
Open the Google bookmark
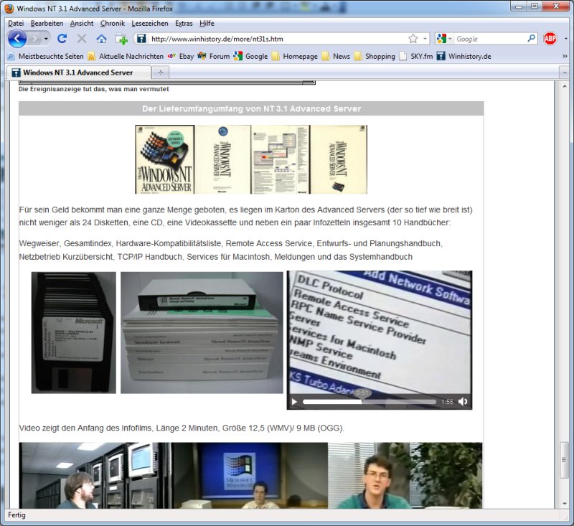click(250, 57)
